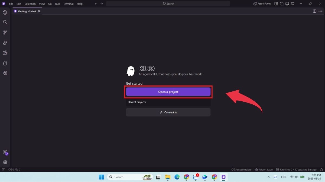Open the OneDrive cloud tray icon
This screenshot has width=325, height=182.
pos(276,177)
